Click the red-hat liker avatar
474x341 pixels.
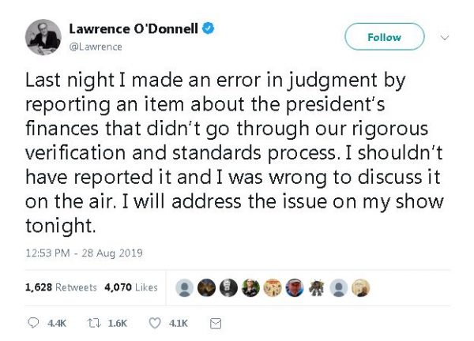pyautogui.click(x=295, y=288)
